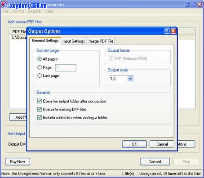Screen dimensions: 204x178
Task: Open the Help menu
Action: 49,11
